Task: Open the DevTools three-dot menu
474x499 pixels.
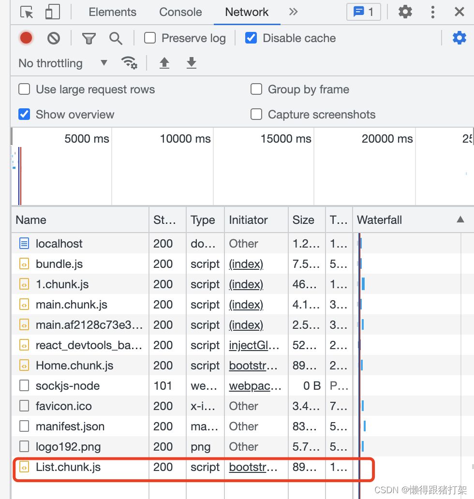Action: [x=432, y=12]
